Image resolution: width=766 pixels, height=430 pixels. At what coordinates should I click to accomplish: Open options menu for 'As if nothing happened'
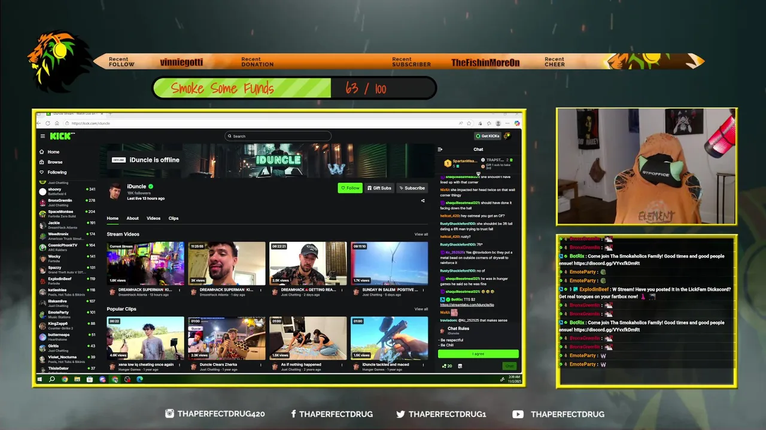click(x=342, y=365)
